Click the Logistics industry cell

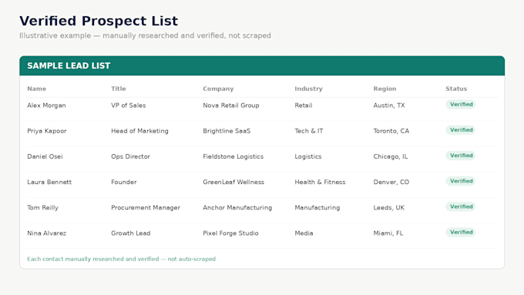pyautogui.click(x=307, y=156)
